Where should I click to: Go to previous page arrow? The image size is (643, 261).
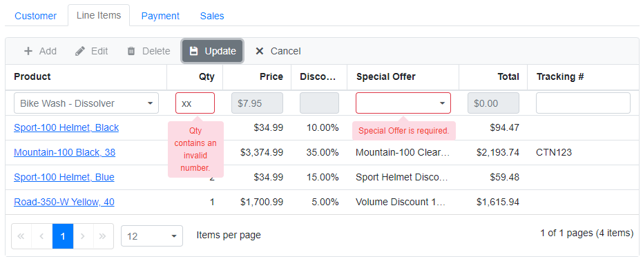coord(42,236)
